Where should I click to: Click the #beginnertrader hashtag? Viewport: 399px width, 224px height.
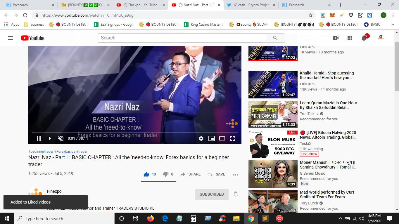coord(41,152)
